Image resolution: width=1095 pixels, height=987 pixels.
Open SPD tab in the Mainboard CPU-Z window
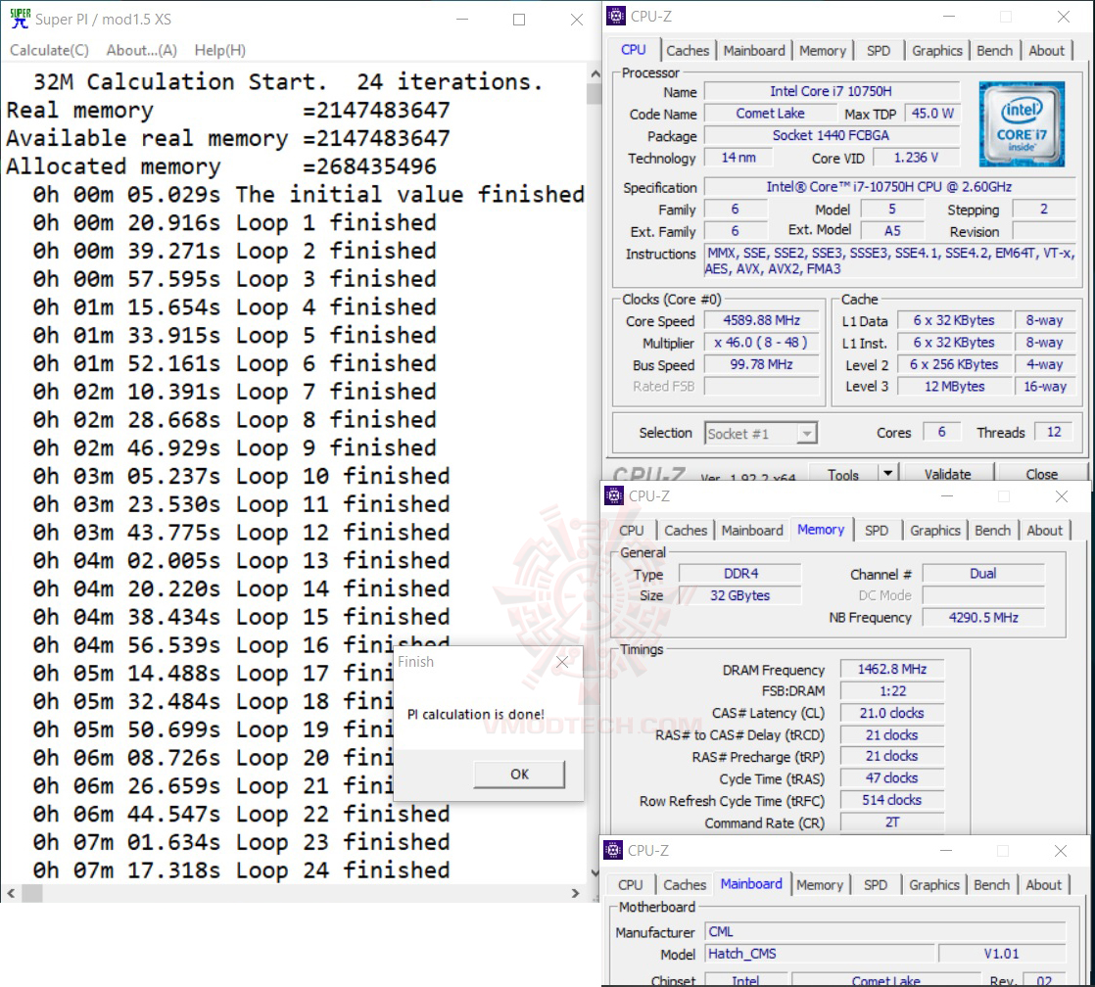[x=875, y=885]
